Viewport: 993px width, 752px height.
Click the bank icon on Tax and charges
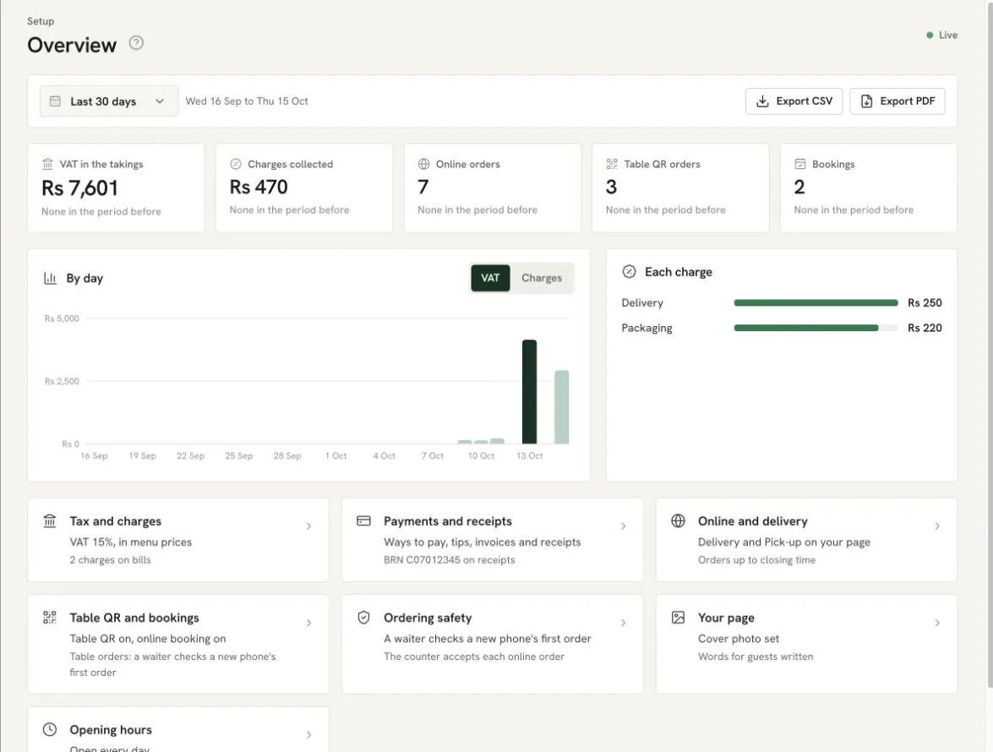pyautogui.click(x=49, y=521)
